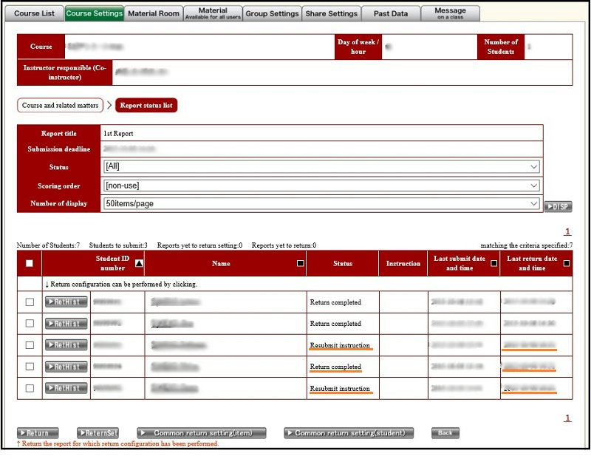Toggle the select-all checkbox in table header
The height and width of the screenshot is (459, 591).
30,263
